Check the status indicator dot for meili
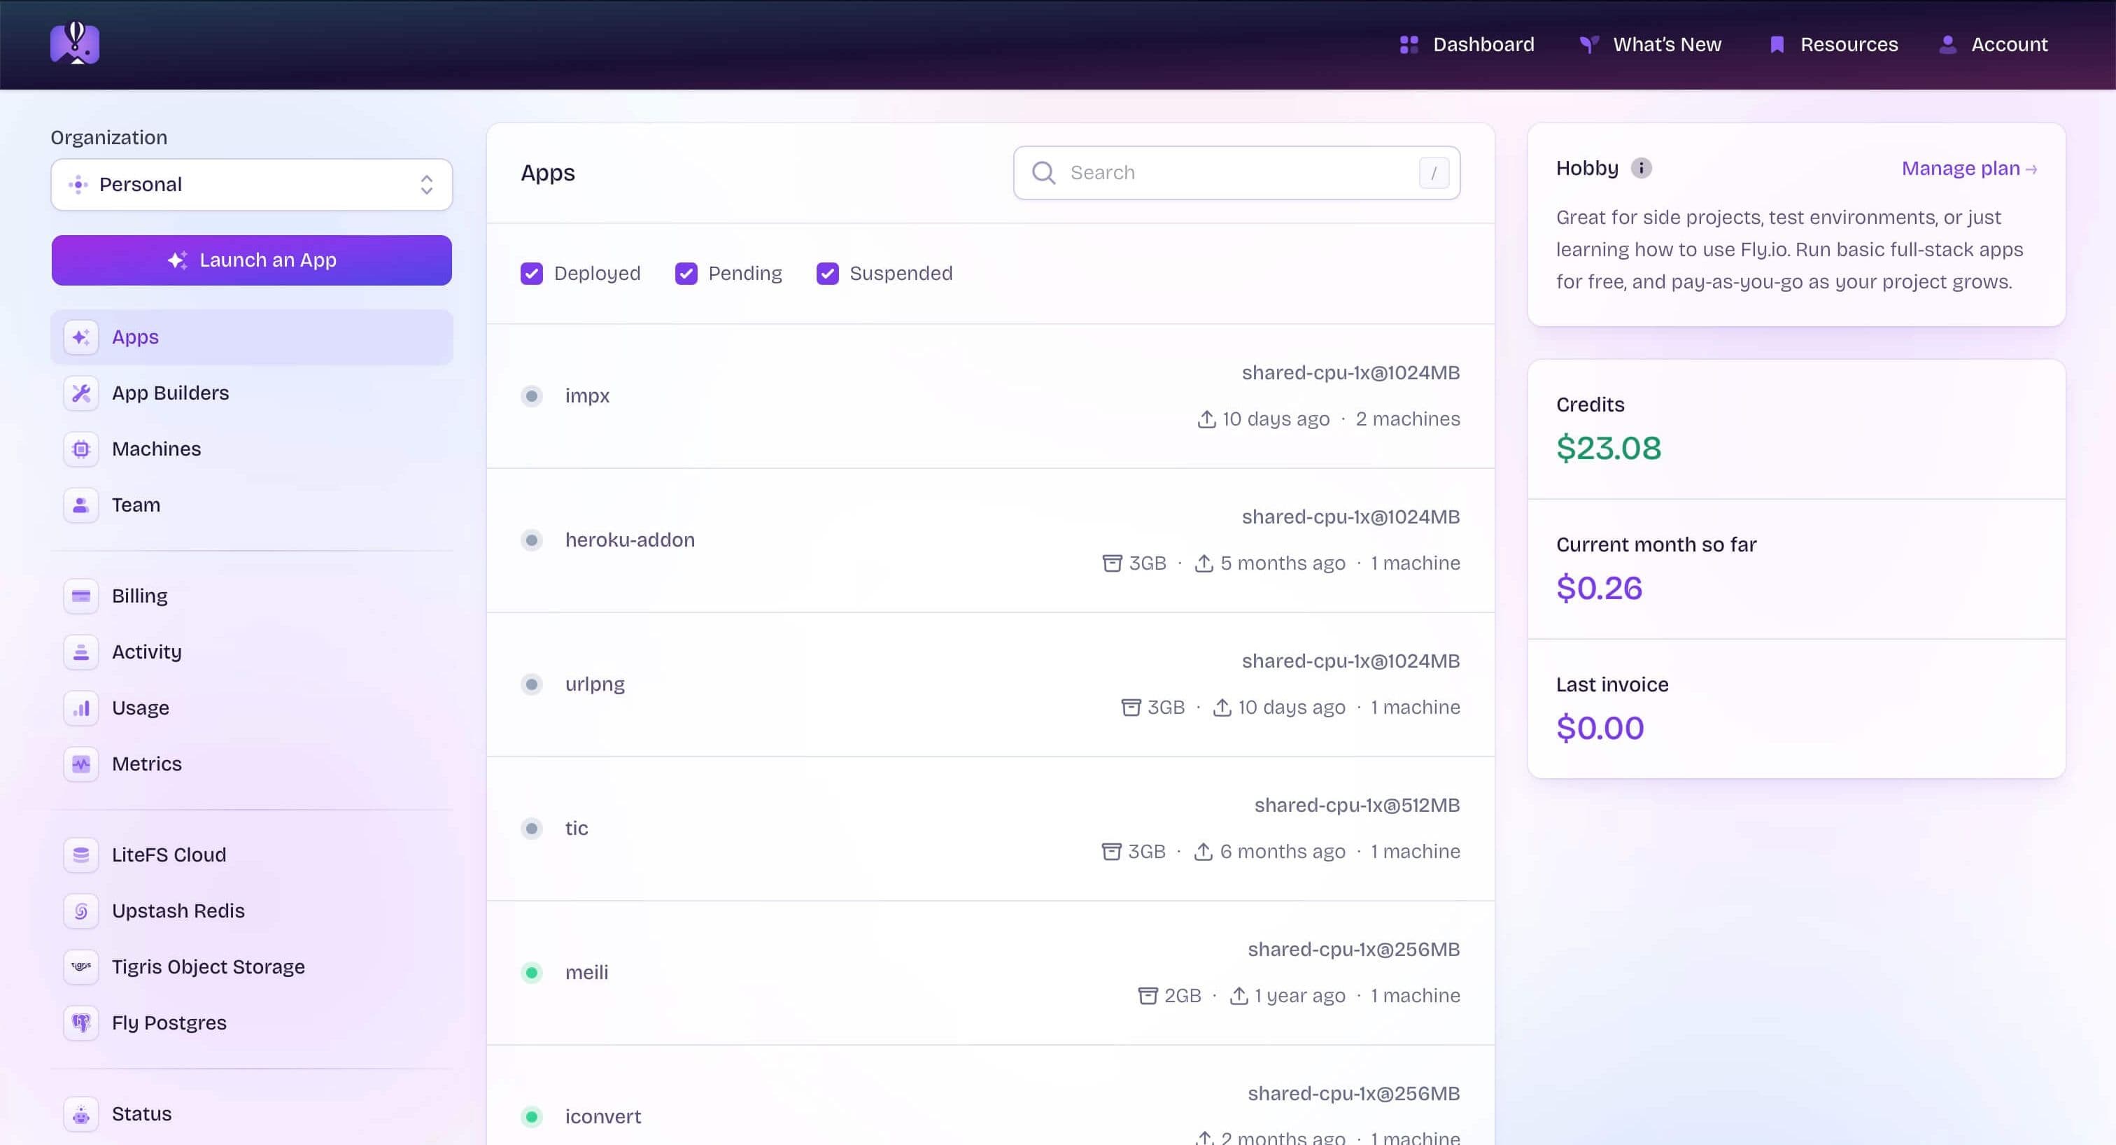The width and height of the screenshot is (2116, 1145). tap(532, 973)
